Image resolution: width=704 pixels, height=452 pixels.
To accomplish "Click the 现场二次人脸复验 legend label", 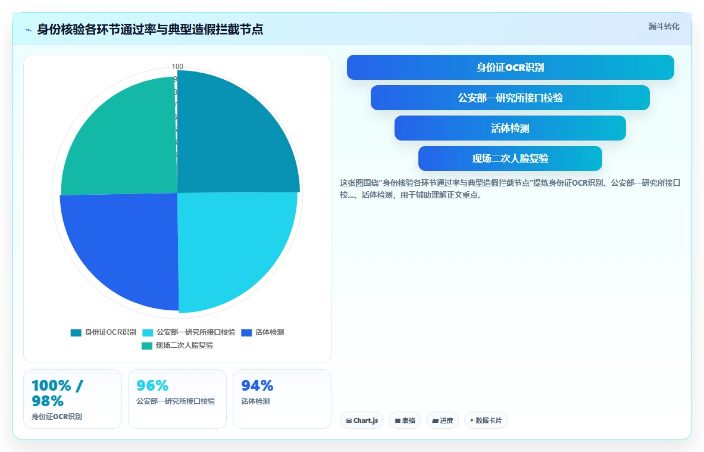I will (x=184, y=345).
